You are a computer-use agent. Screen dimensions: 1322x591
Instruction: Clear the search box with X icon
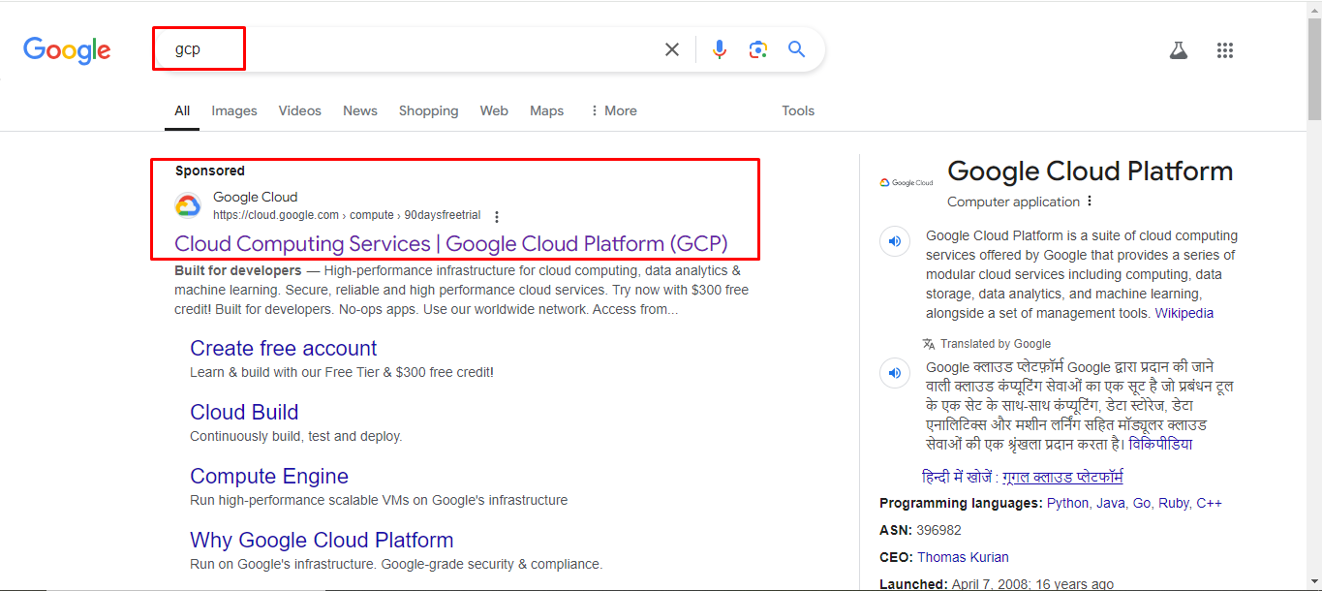pyautogui.click(x=671, y=49)
